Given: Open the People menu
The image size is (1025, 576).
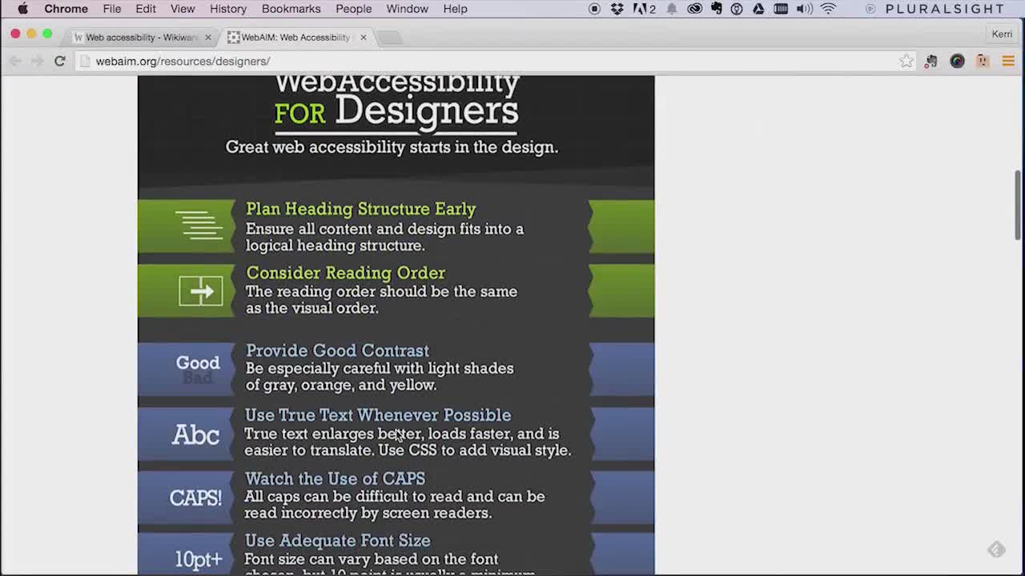Looking at the screenshot, I should [353, 9].
